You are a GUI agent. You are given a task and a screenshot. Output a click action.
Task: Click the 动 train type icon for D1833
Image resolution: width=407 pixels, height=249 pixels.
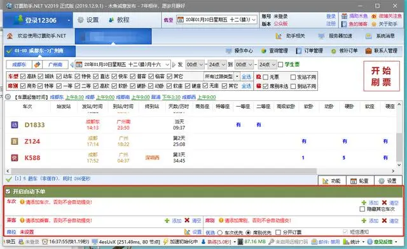(x=14, y=124)
